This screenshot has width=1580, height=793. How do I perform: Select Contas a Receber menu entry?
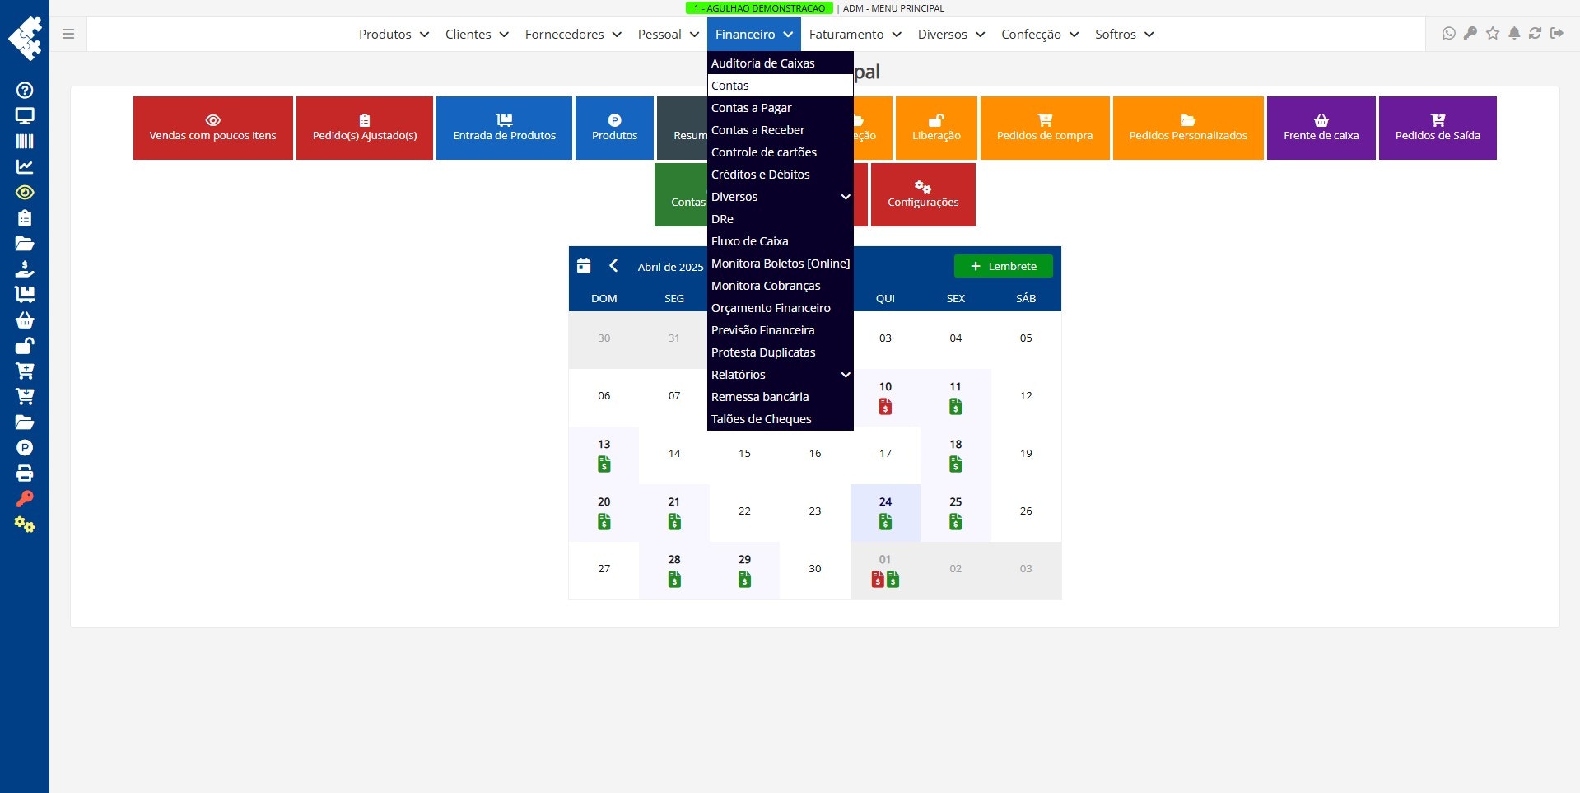[780, 130]
